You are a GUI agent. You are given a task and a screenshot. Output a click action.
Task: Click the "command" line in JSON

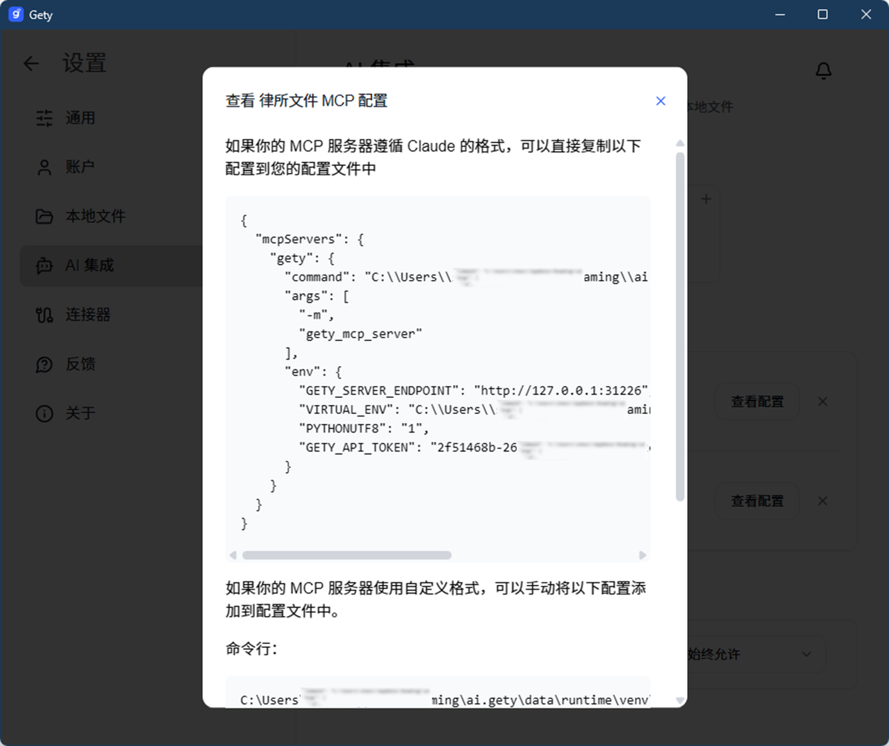[x=467, y=277]
